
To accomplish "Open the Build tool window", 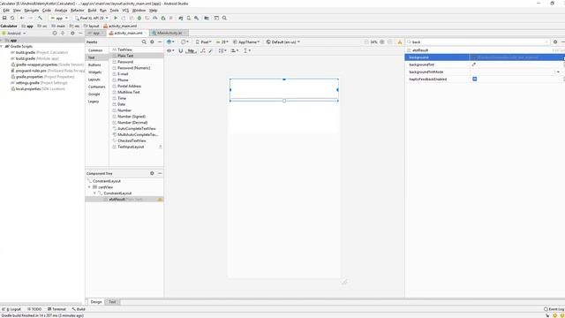I will tap(79, 309).
